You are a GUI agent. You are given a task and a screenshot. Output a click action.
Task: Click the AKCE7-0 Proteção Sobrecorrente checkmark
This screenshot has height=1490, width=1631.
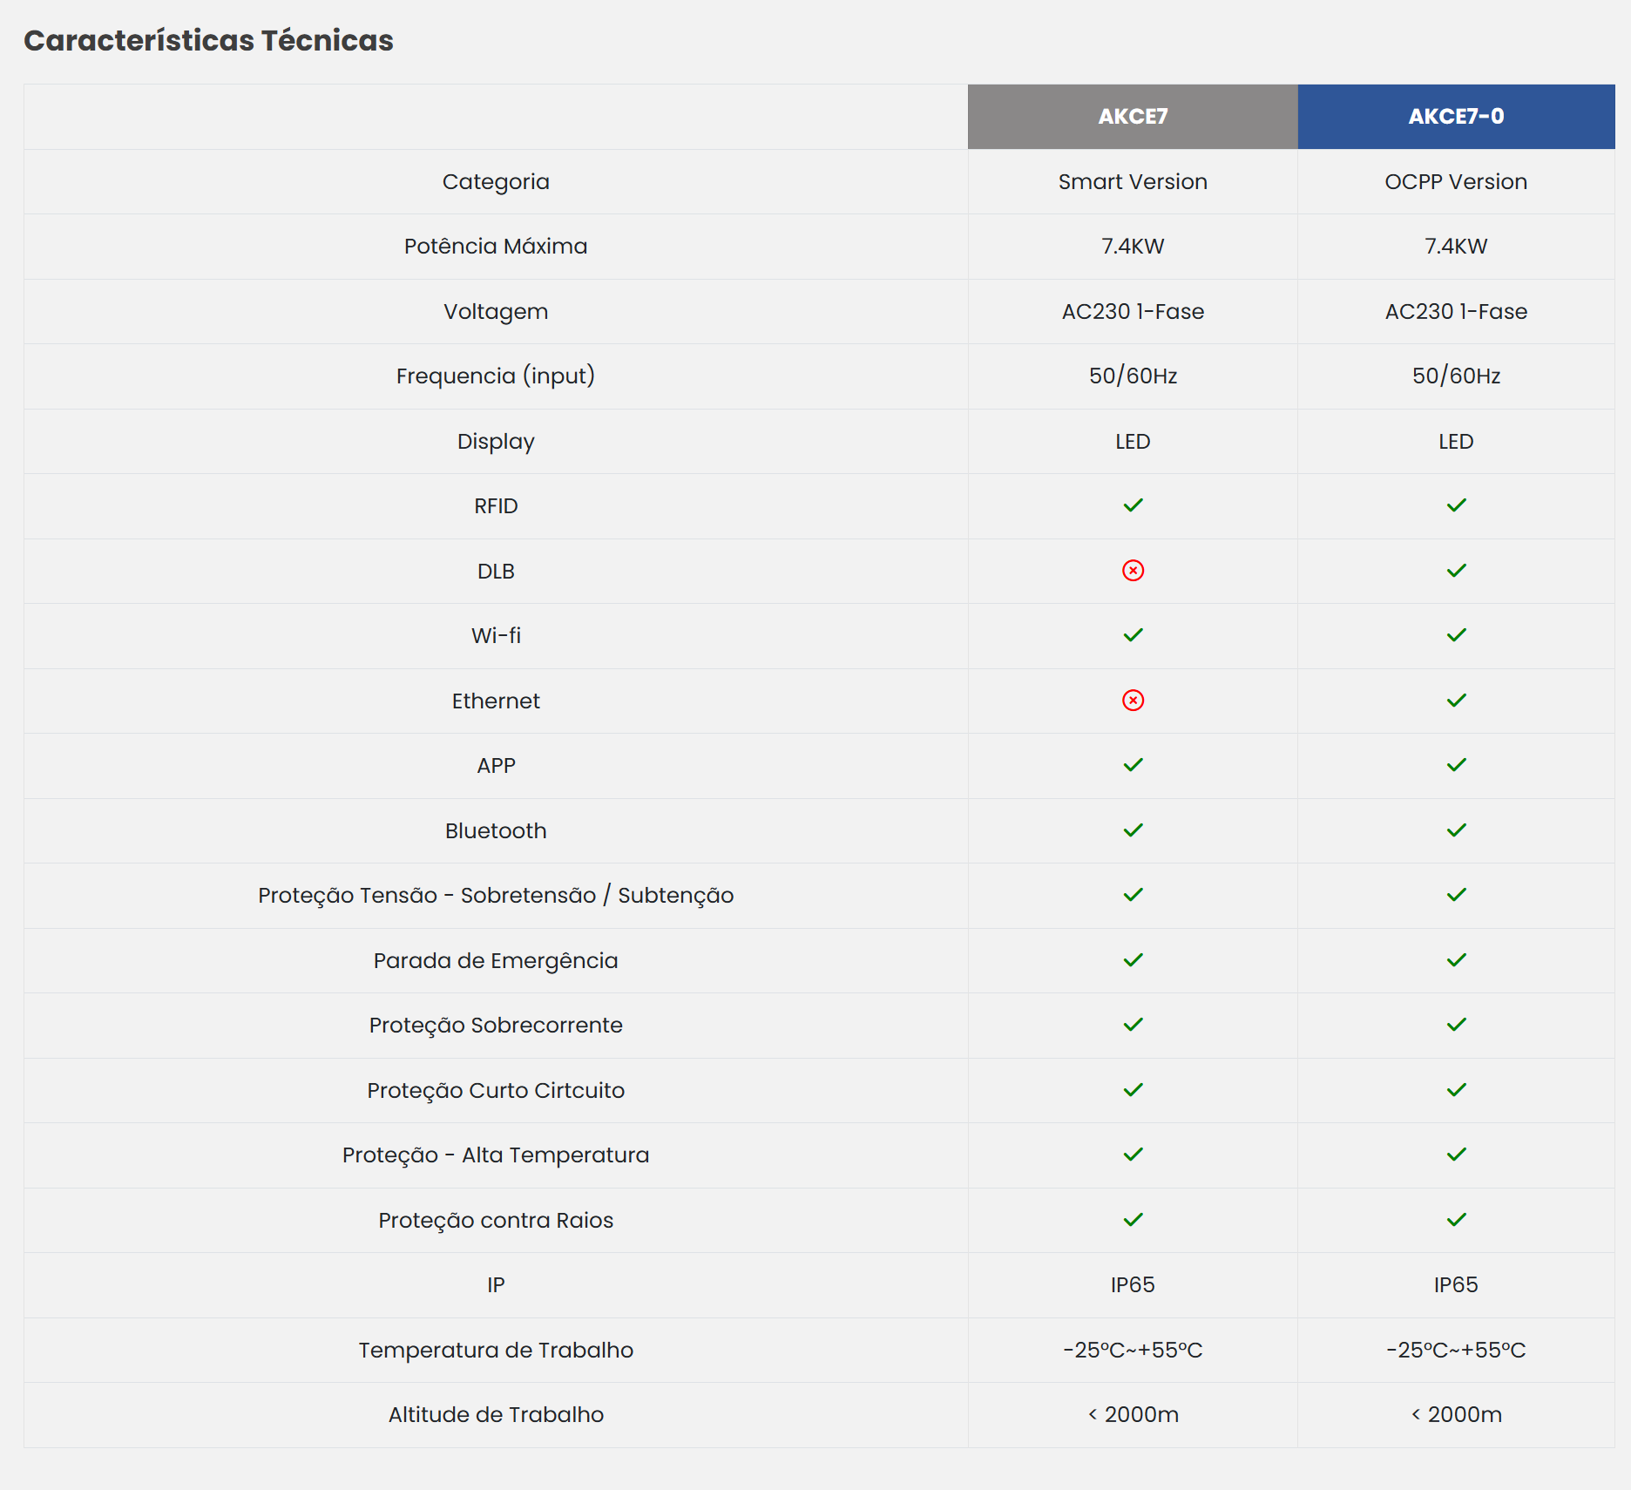pos(1456,1025)
